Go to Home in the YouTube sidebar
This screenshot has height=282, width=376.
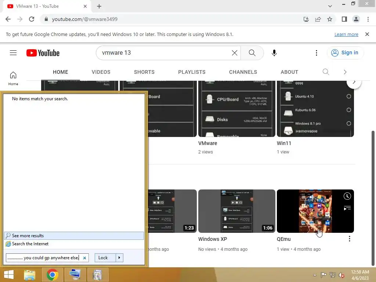[x=13, y=79]
